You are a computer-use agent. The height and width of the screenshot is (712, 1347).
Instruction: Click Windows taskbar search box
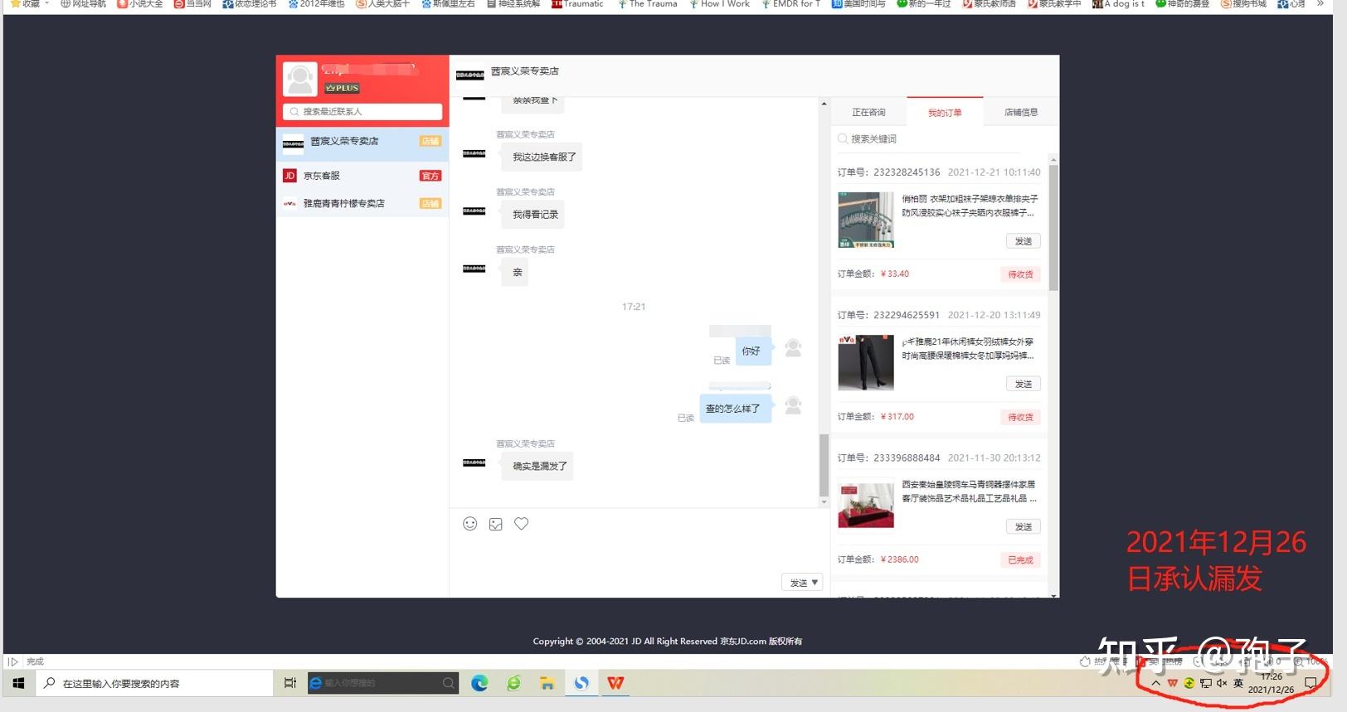coord(154,683)
